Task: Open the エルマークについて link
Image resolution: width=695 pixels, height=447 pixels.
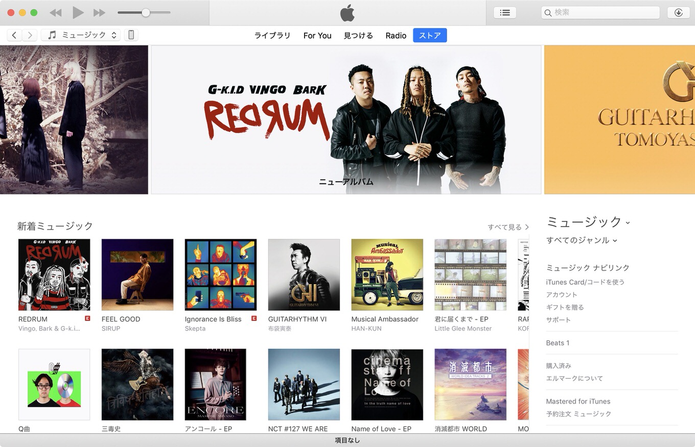Action: 574,379
